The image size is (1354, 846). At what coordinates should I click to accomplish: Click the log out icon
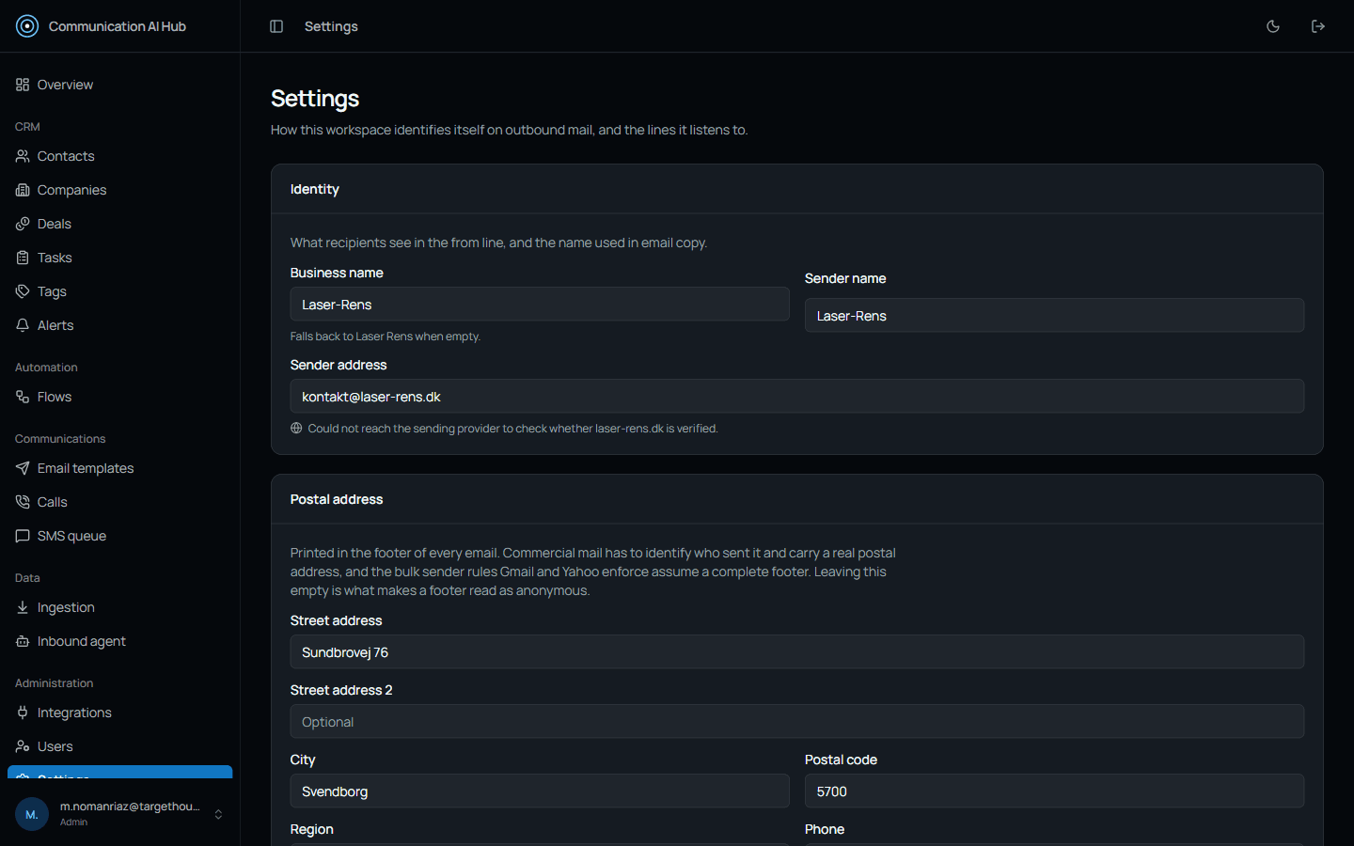[1318, 26]
